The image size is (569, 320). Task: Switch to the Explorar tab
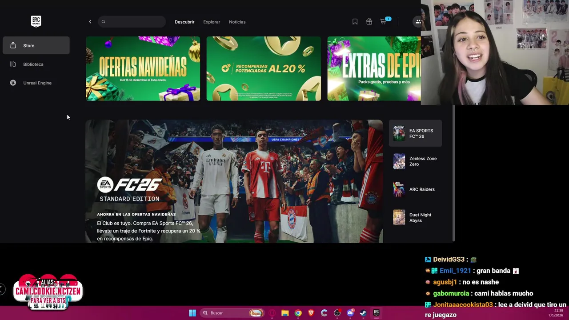pos(212,22)
